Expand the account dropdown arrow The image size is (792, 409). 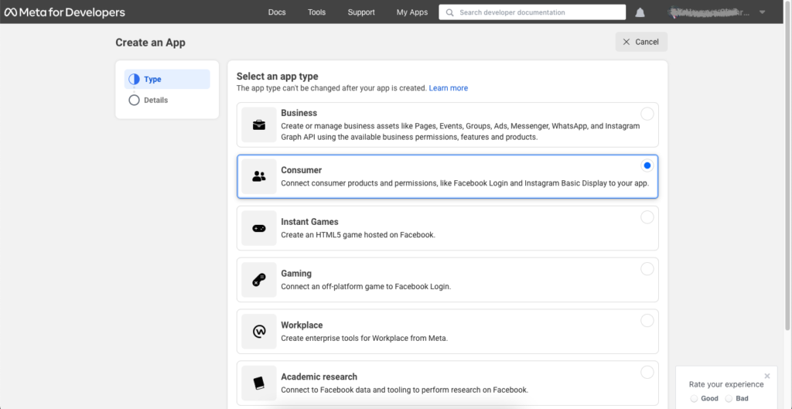click(x=762, y=12)
